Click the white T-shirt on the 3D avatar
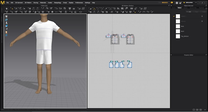 [44, 35]
